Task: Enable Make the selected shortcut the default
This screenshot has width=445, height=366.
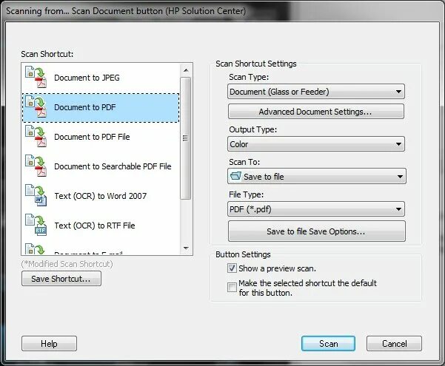Action: (232, 287)
